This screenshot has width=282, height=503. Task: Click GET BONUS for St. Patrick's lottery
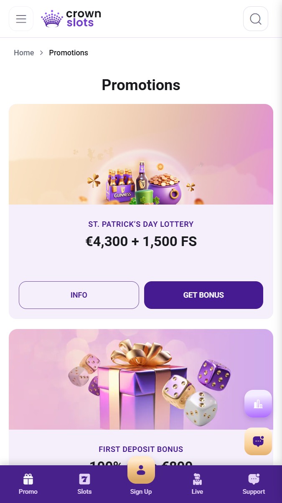tap(203, 295)
